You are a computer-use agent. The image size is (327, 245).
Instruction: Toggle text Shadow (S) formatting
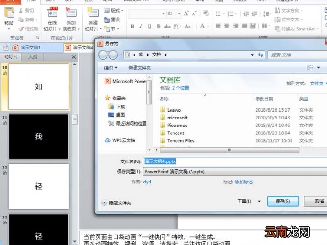tap(158, 26)
